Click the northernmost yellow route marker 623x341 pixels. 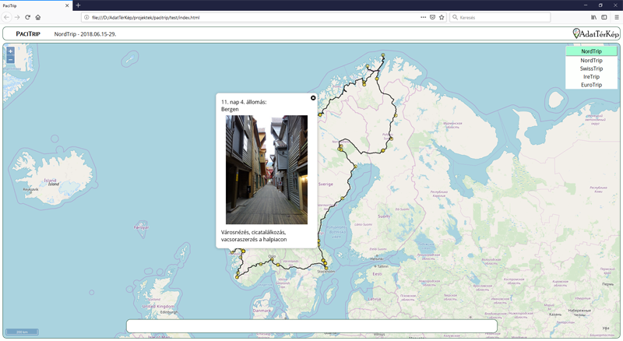383,55
